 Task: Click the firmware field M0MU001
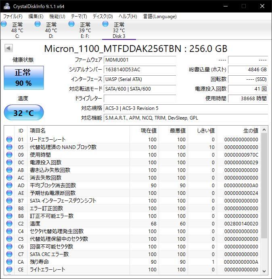pos(140,60)
